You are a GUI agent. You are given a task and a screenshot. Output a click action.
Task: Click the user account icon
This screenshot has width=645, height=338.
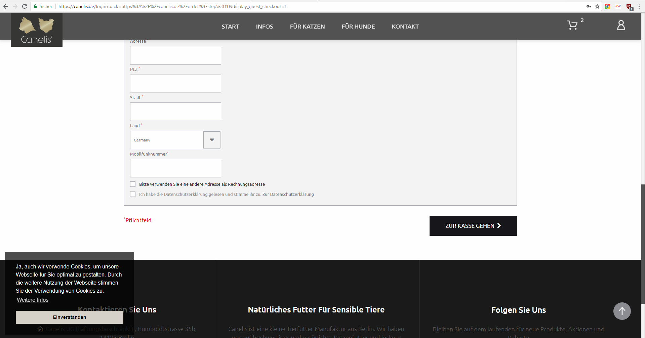[621, 25]
